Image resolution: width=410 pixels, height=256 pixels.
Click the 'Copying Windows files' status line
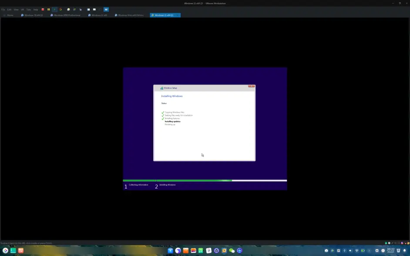tap(175, 112)
